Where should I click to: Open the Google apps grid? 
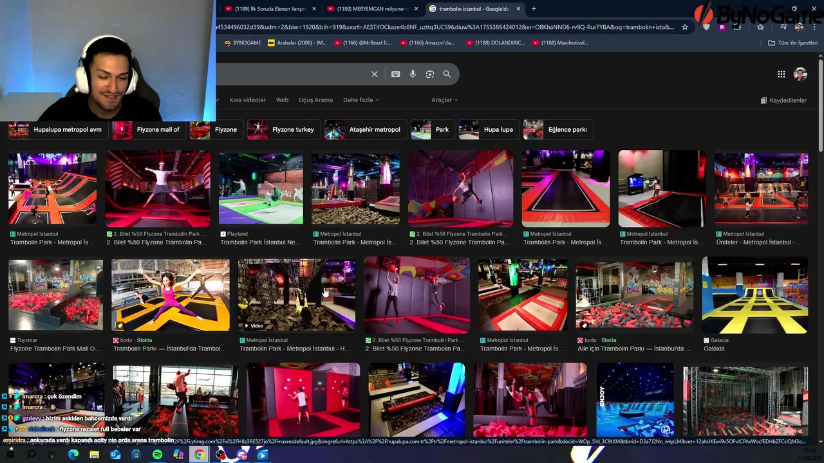[782, 74]
